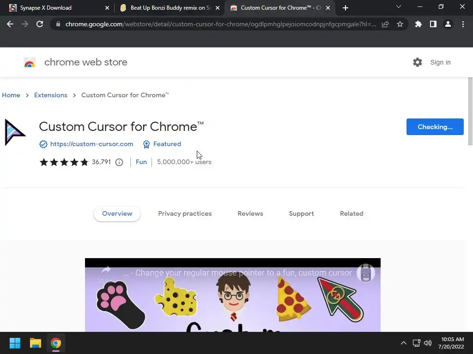
Task: Open the Privacy practices tab
Action: click(185, 214)
